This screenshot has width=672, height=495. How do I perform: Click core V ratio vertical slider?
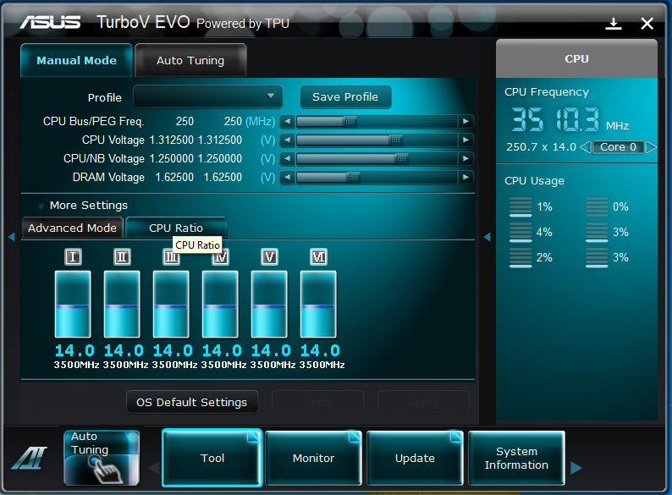[269, 305]
